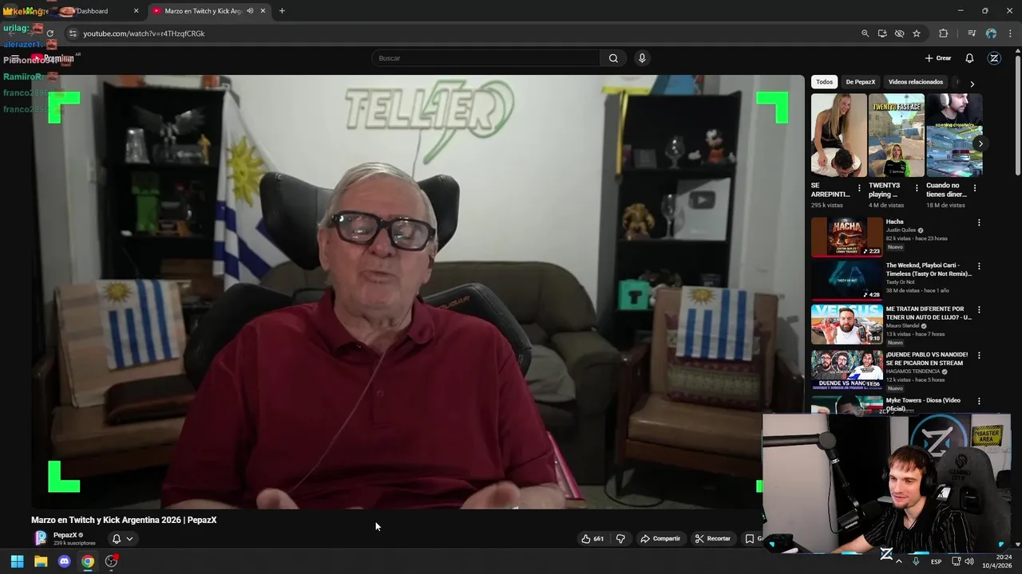1022x574 pixels.
Task: Open options for Myke Towers Diosa video
Action: (x=979, y=401)
